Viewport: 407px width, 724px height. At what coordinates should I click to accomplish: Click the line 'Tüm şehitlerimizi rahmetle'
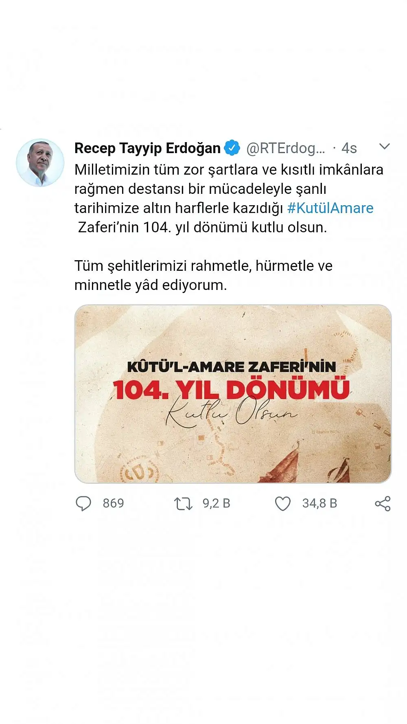coord(203,266)
